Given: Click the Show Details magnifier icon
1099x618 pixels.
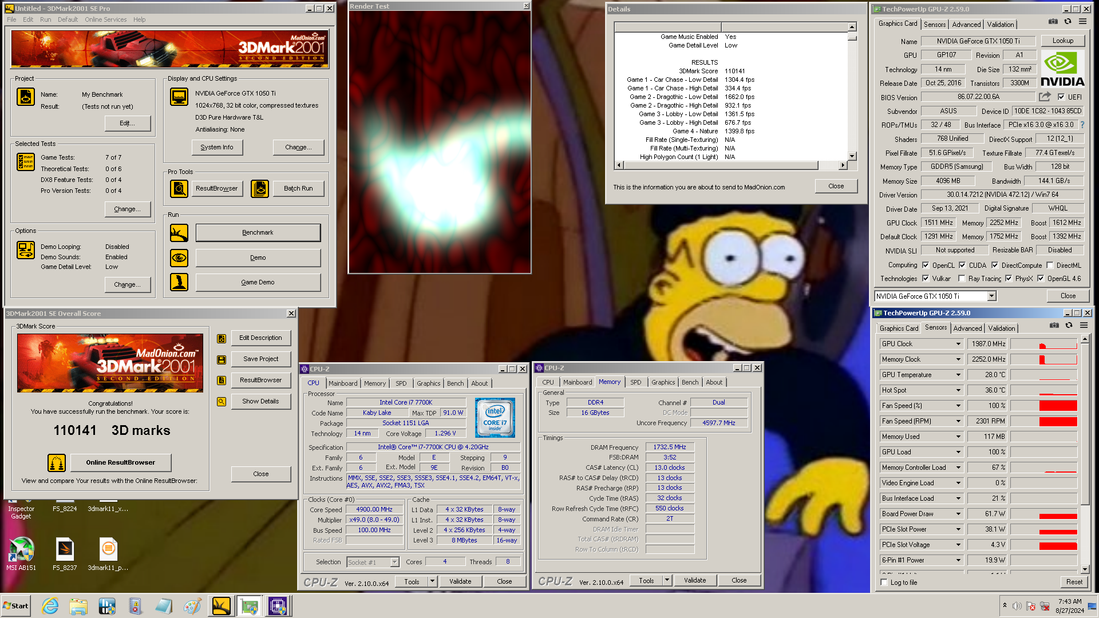Looking at the screenshot, I should (222, 402).
